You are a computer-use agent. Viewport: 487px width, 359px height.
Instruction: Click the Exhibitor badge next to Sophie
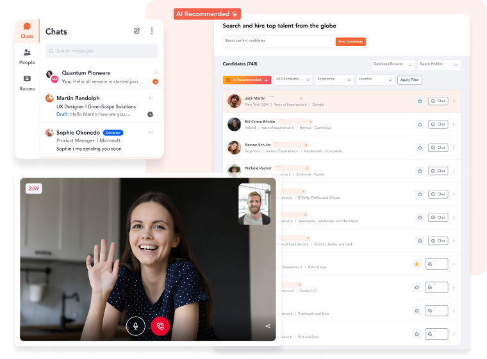pyautogui.click(x=113, y=133)
